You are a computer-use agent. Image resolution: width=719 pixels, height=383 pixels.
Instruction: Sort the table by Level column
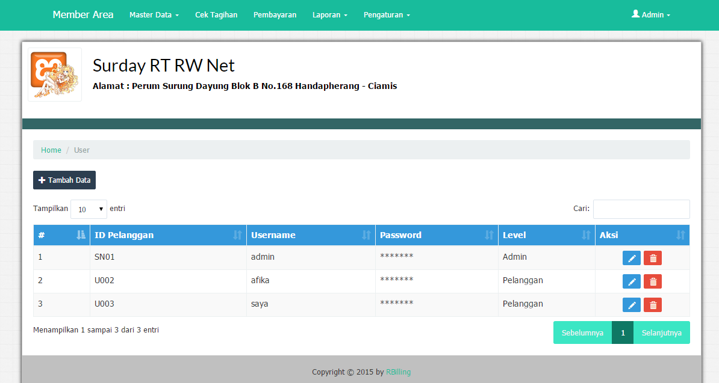[x=546, y=235]
